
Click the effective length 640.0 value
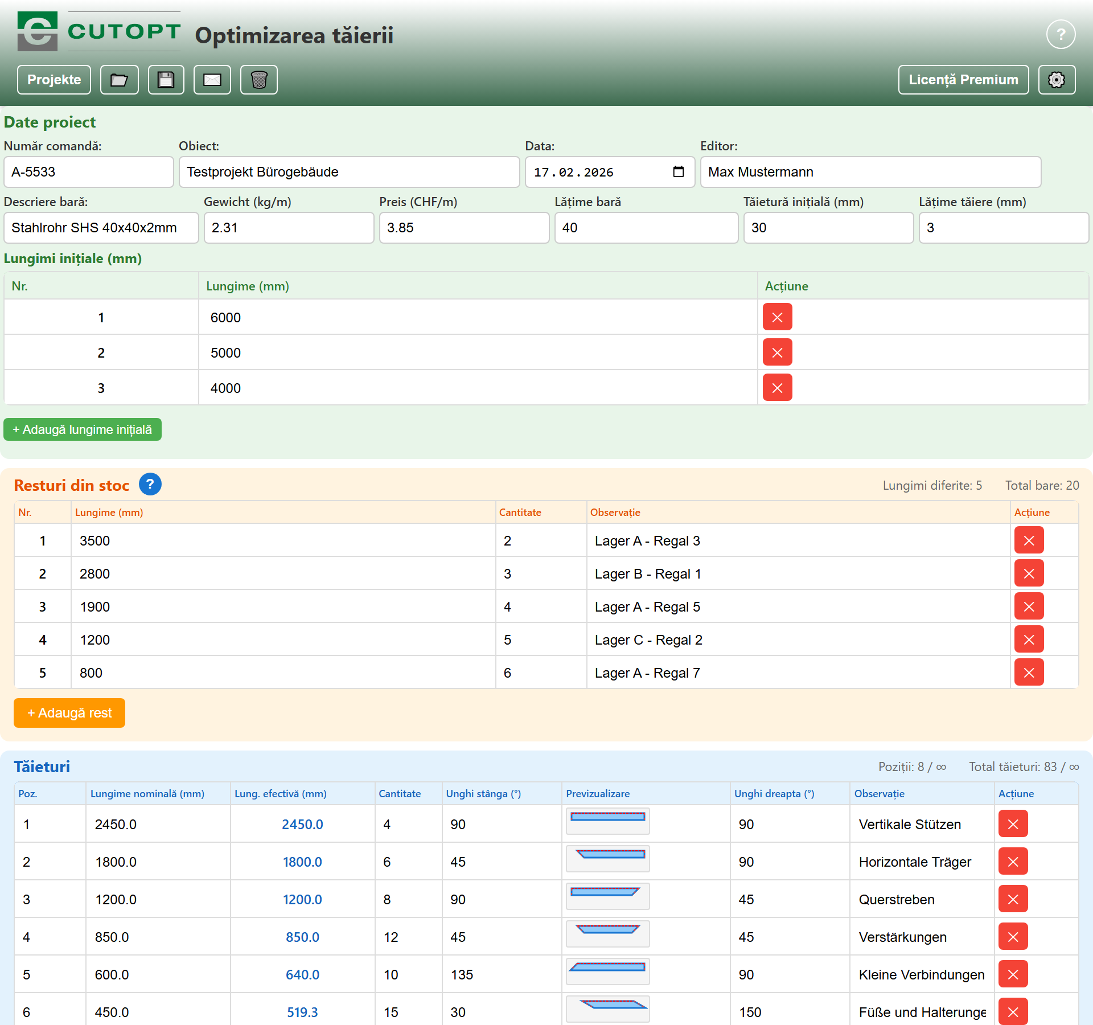(302, 975)
